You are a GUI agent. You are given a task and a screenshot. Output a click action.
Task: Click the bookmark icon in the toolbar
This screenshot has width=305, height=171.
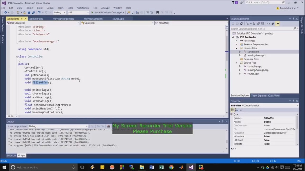[x=158, y=12]
